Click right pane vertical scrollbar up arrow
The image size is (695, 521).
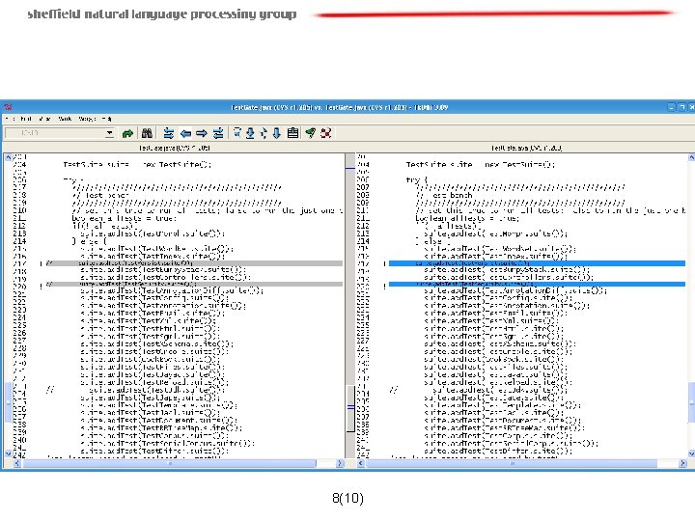click(x=691, y=157)
